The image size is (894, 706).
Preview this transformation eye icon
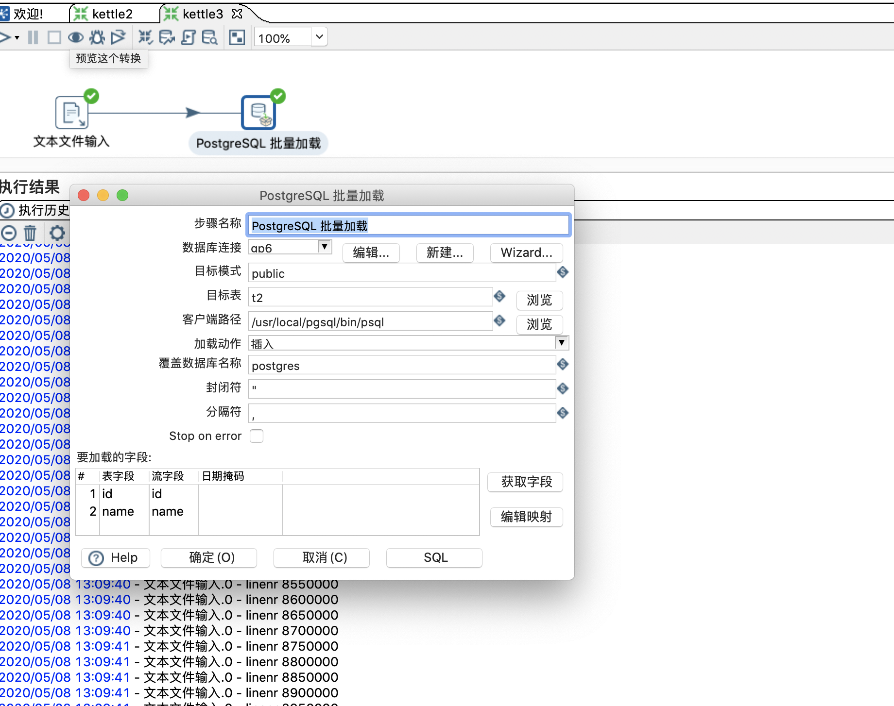(76, 37)
